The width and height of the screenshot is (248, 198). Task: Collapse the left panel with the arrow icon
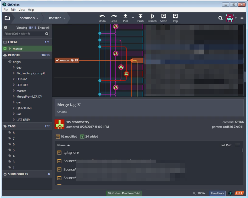(5, 28)
